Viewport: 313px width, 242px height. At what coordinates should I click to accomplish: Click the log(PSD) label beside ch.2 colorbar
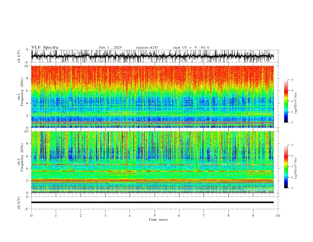(x=296, y=168)
